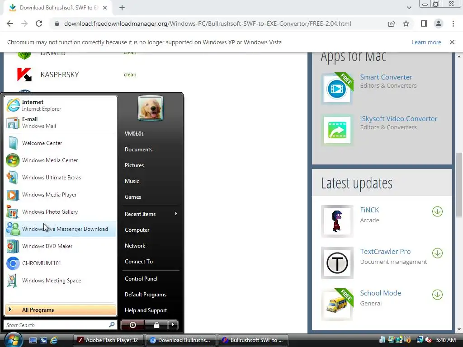463x347 pixels.
Task: Open Windows DVD Maker
Action: click(61, 246)
